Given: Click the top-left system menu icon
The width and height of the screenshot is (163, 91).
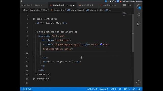Looking at the screenshot, I should click(21, 1).
